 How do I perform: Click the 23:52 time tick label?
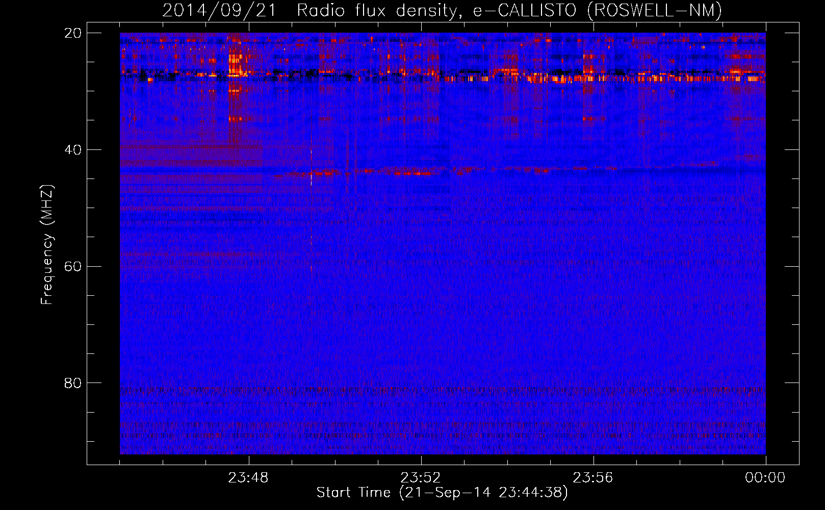pyautogui.click(x=421, y=478)
